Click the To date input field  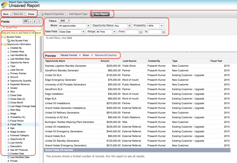[155, 32]
